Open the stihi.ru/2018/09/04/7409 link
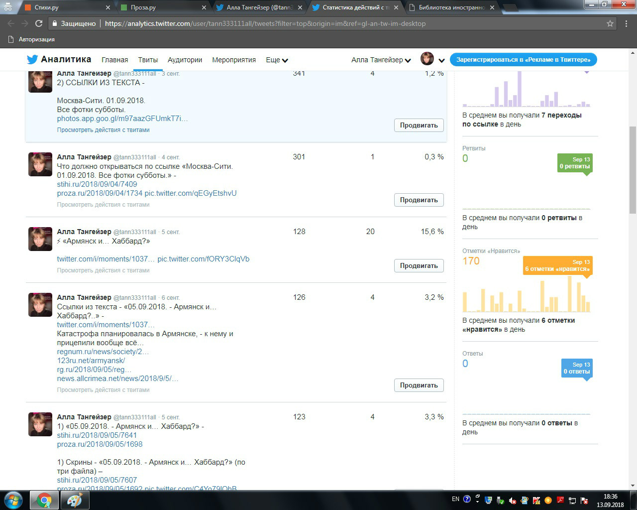637x510 pixels. click(x=97, y=184)
